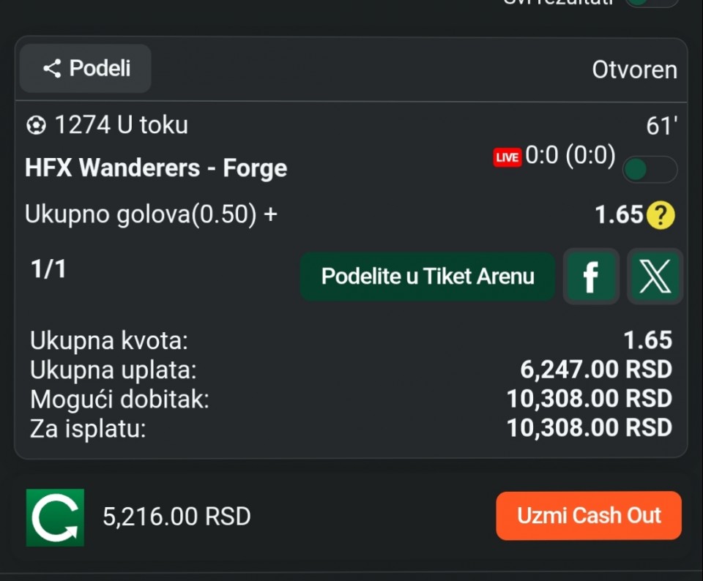Toggle the partially visible switch at top
The width and height of the screenshot is (703, 581).
pyautogui.click(x=651, y=2)
